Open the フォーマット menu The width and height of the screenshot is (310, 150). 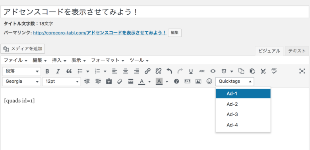pyautogui.click(x=108, y=61)
